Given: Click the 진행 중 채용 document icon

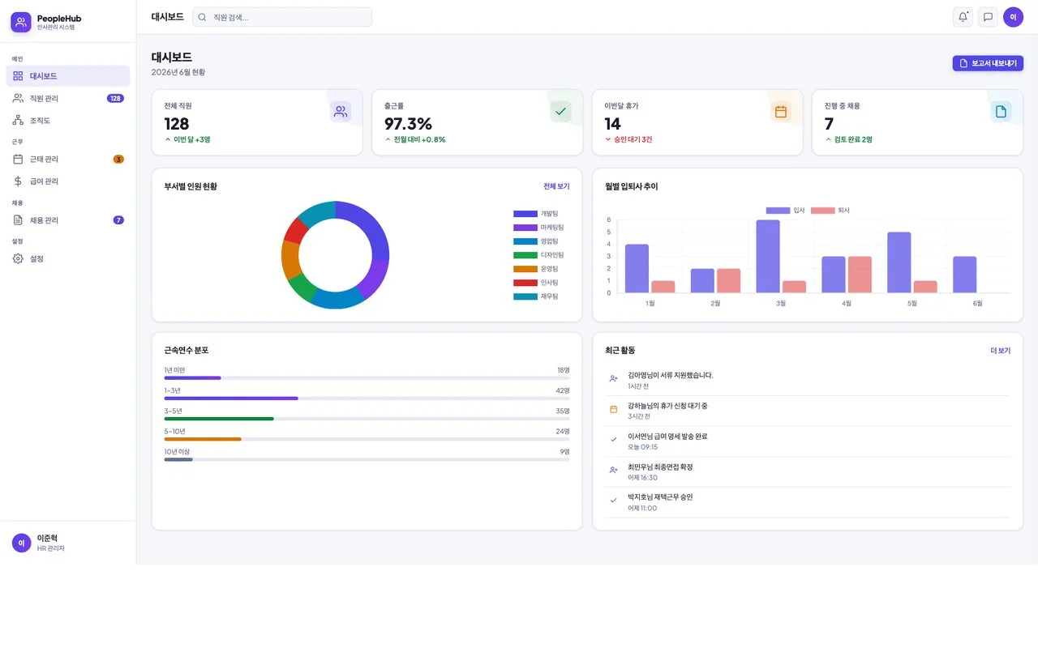Looking at the screenshot, I should point(1001,112).
